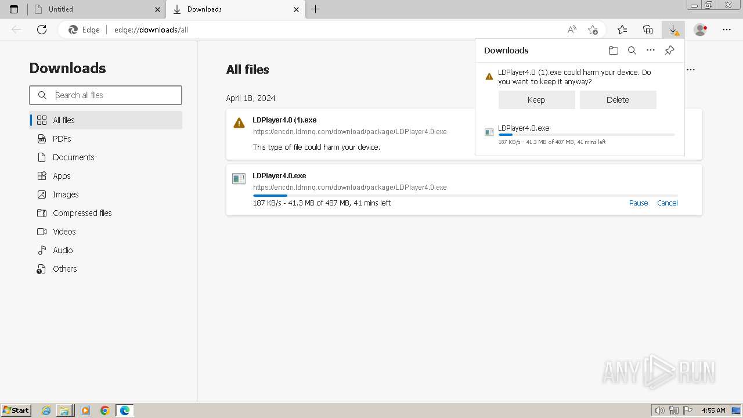Click file icon of LDPlayer4.0.exe download
Viewport: 743px width, 418px height.
[239, 179]
